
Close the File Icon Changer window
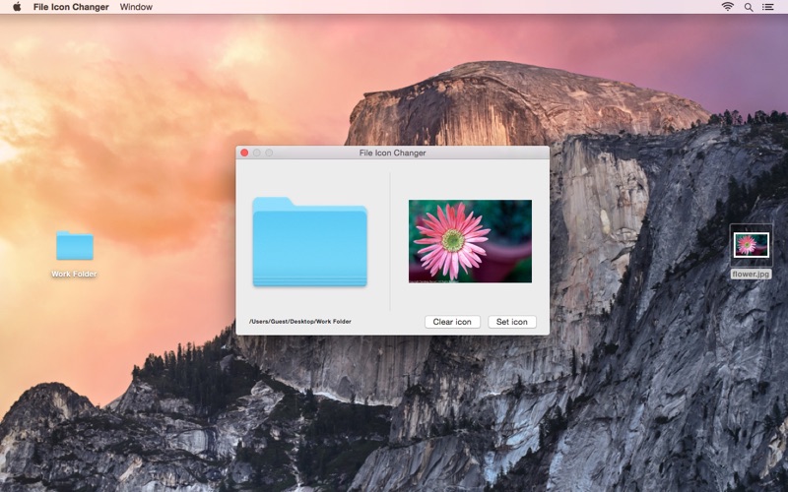[244, 153]
